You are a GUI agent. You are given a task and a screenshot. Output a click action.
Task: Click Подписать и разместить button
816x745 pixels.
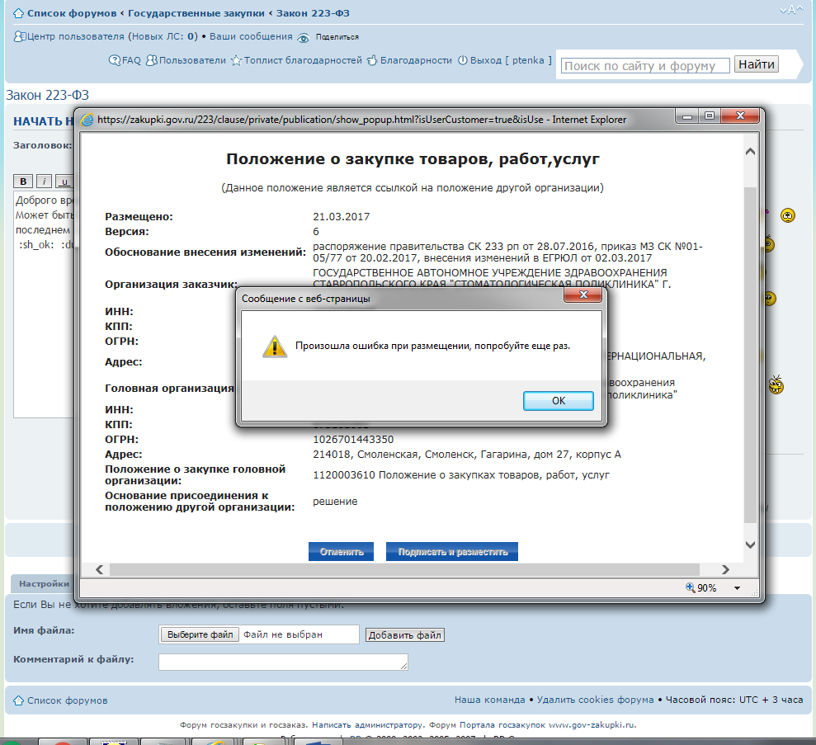click(452, 552)
